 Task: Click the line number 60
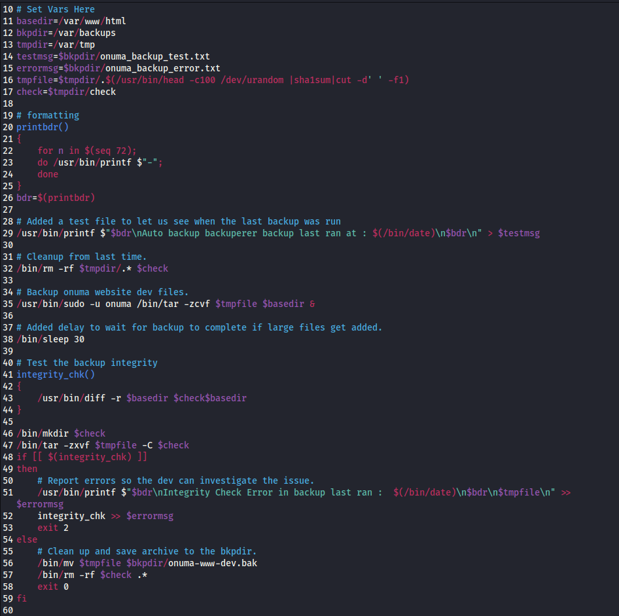click(8, 611)
